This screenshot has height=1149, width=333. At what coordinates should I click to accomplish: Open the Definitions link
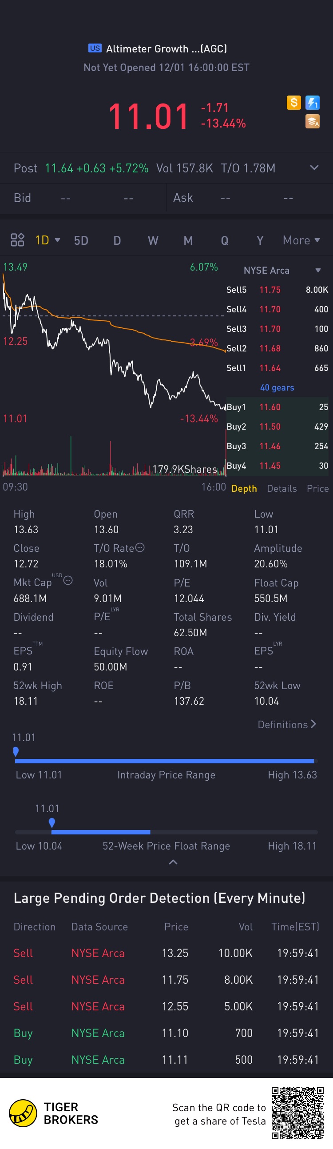point(287,724)
